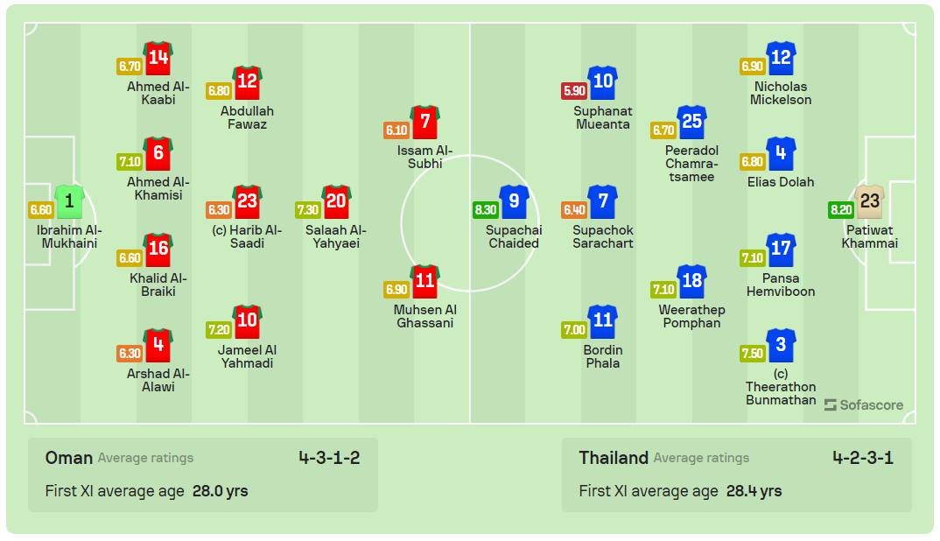Screen dimensions: 940x541
Task: Click Suphanat Mueanta's 5.90 rating badge
Action: click(x=573, y=90)
